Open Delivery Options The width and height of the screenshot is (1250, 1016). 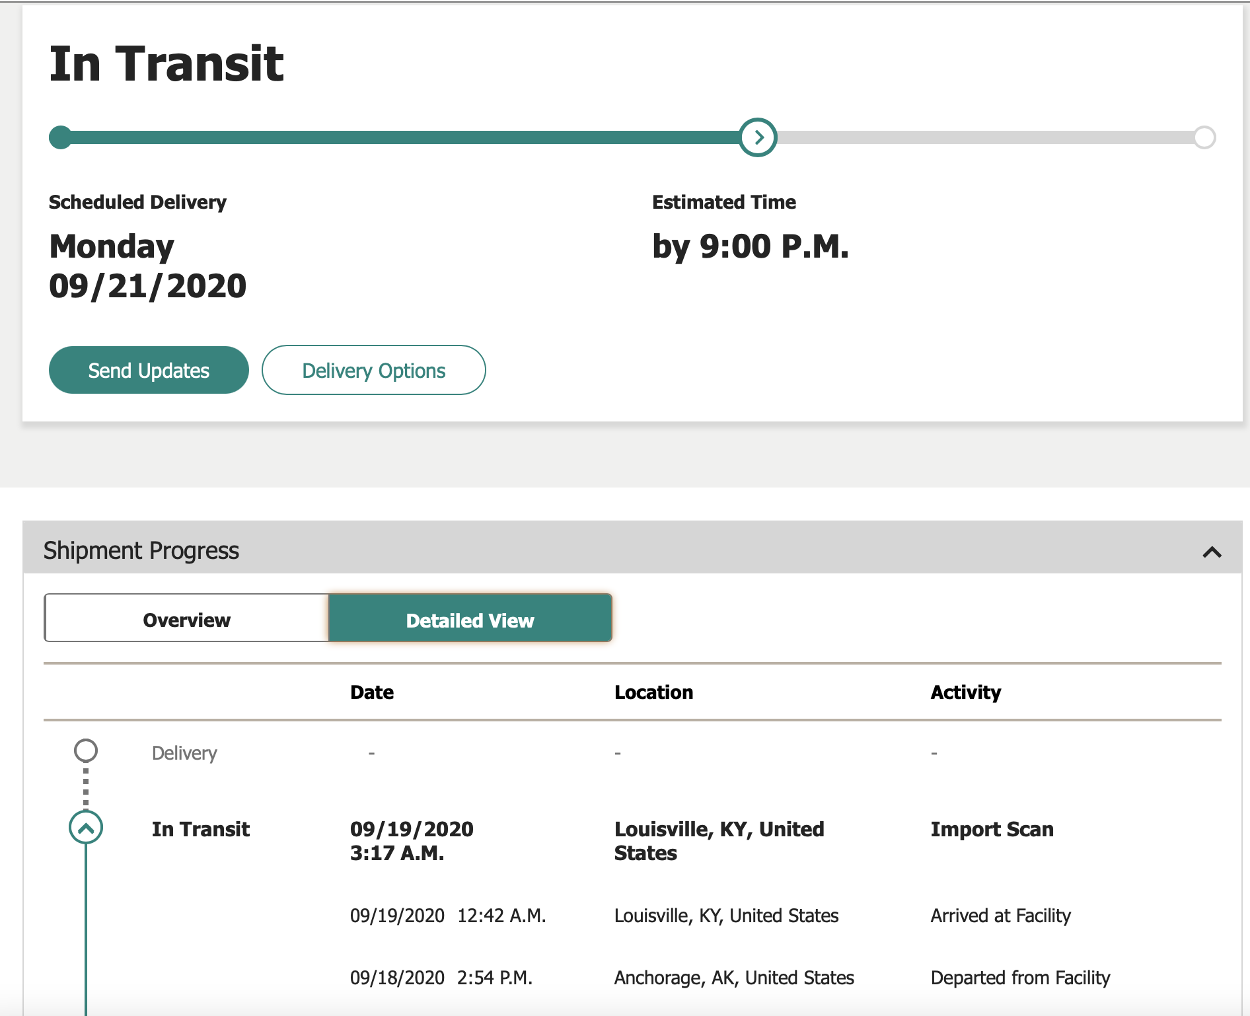374,371
